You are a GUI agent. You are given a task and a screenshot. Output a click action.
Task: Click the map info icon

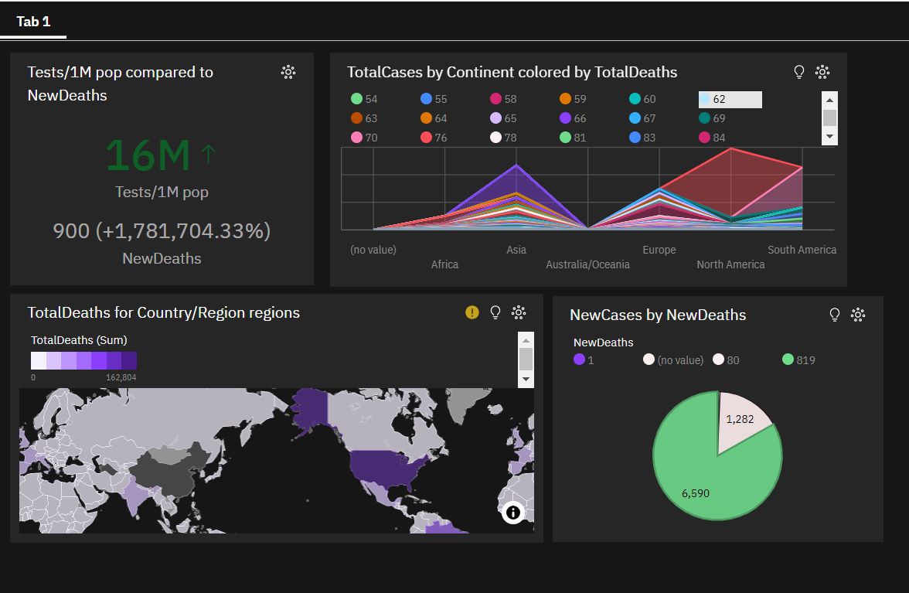[x=512, y=512]
